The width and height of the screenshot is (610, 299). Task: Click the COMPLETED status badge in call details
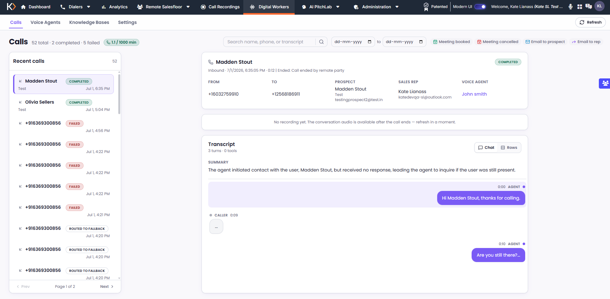(508, 62)
